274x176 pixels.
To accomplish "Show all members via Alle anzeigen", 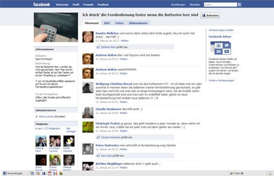I will (x=71, y=130).
